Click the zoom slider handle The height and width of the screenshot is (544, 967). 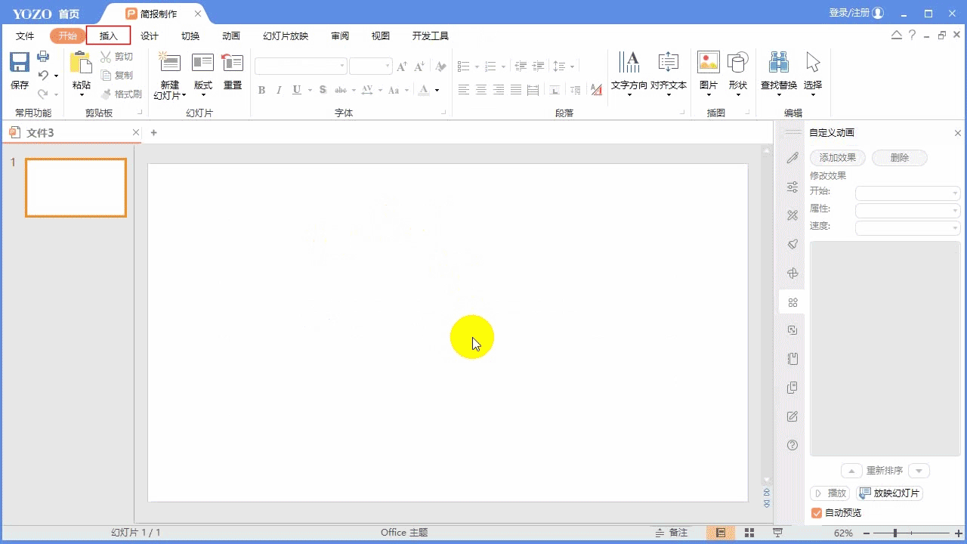[x=895, y=533]
